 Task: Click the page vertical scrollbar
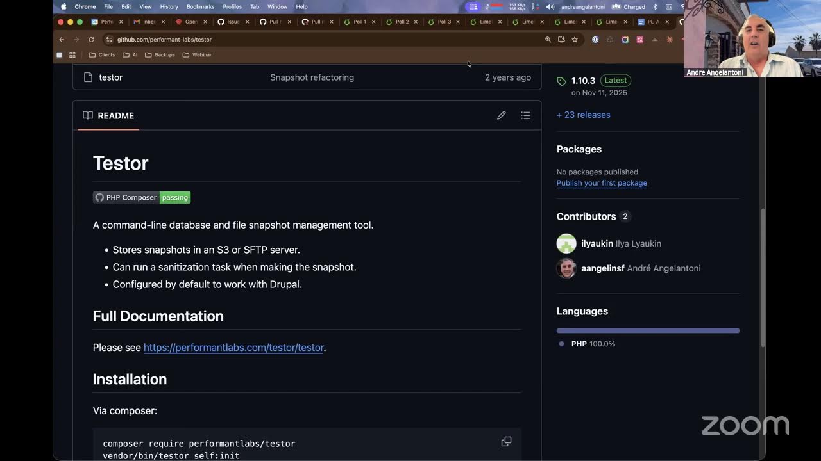[762, 277]
